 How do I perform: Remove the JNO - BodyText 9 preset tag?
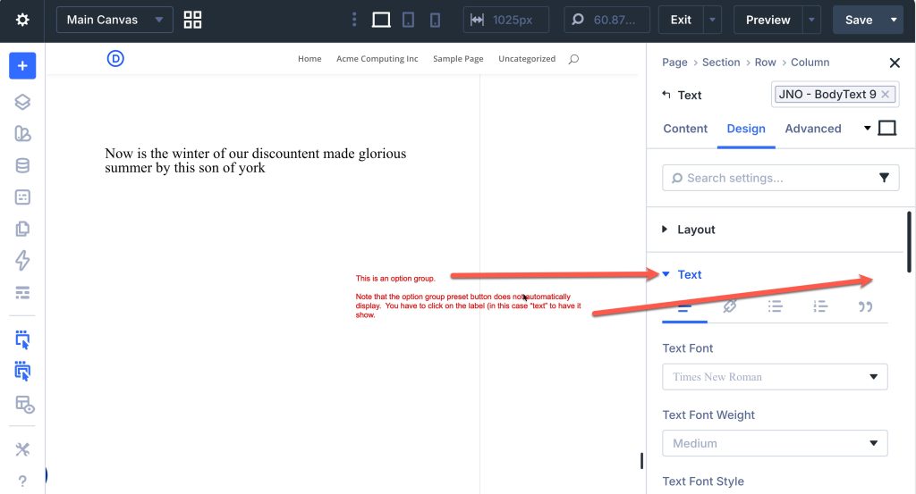point(886,94)
